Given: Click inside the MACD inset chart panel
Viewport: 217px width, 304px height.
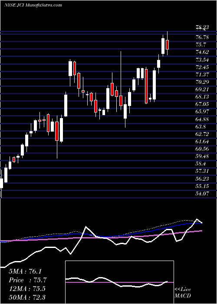Looking at the screenshot, I should [119, 282].
